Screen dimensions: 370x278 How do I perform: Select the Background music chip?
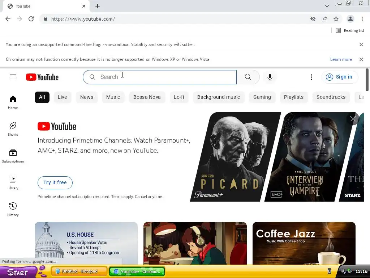[219, 97]
